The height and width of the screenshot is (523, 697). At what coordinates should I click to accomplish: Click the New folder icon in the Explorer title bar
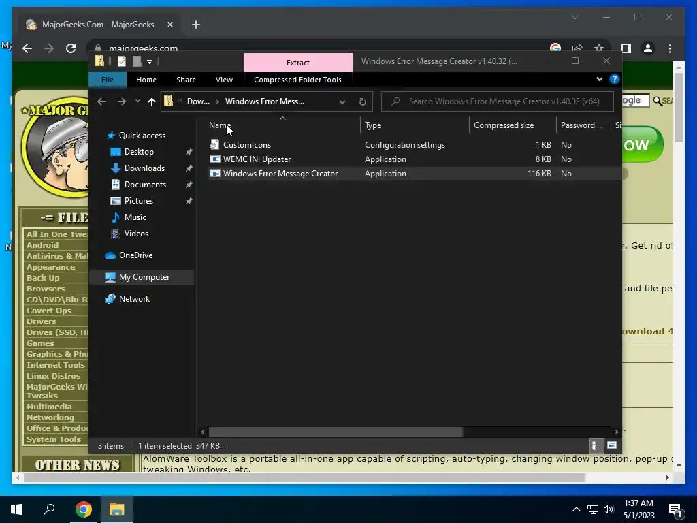coord(137,61)
